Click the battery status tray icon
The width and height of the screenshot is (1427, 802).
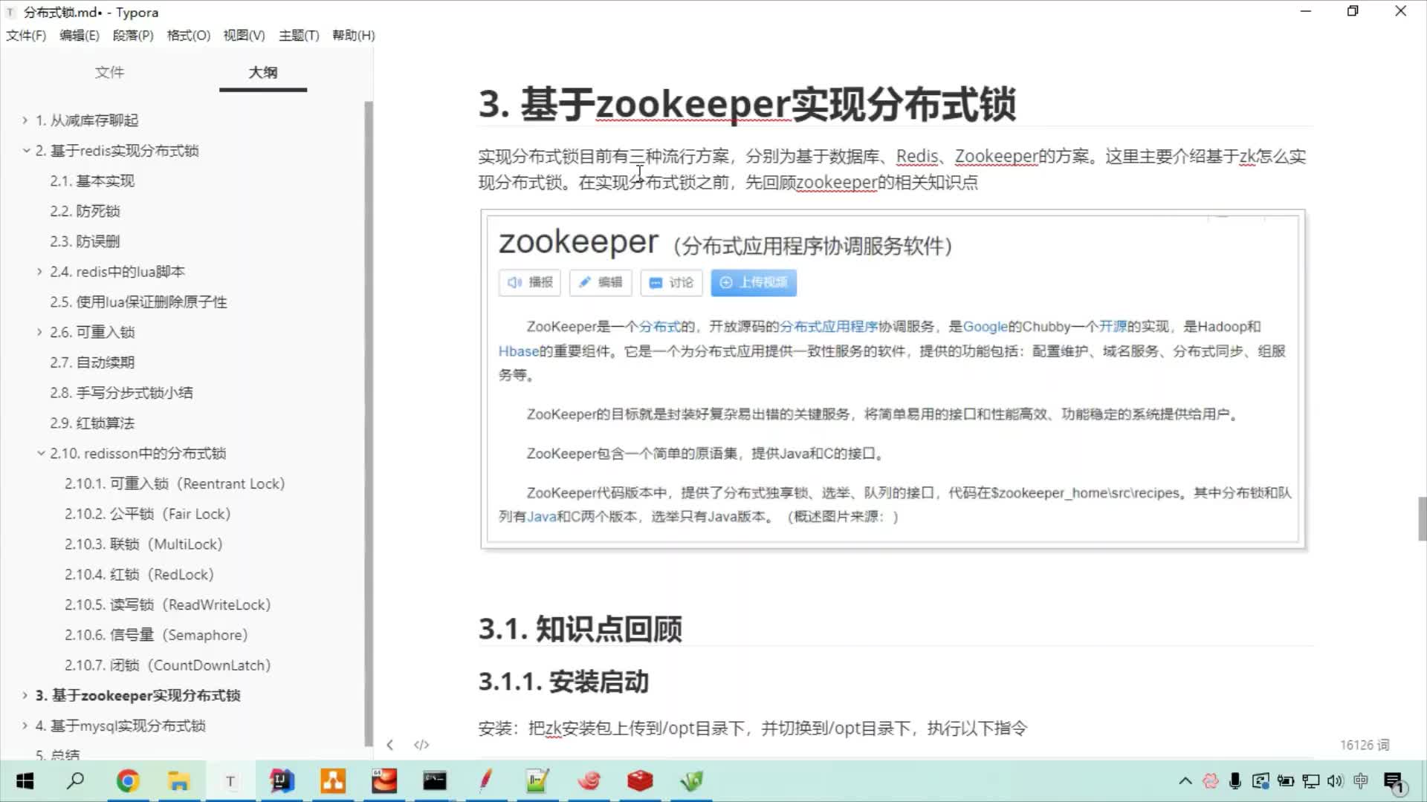(x=1286, y=781)
